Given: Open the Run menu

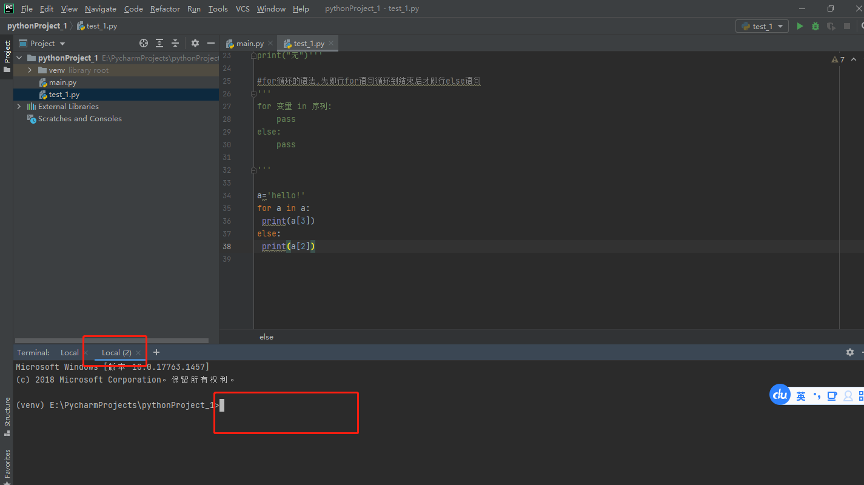Looking at the screenshot, I should click(193, 8).
